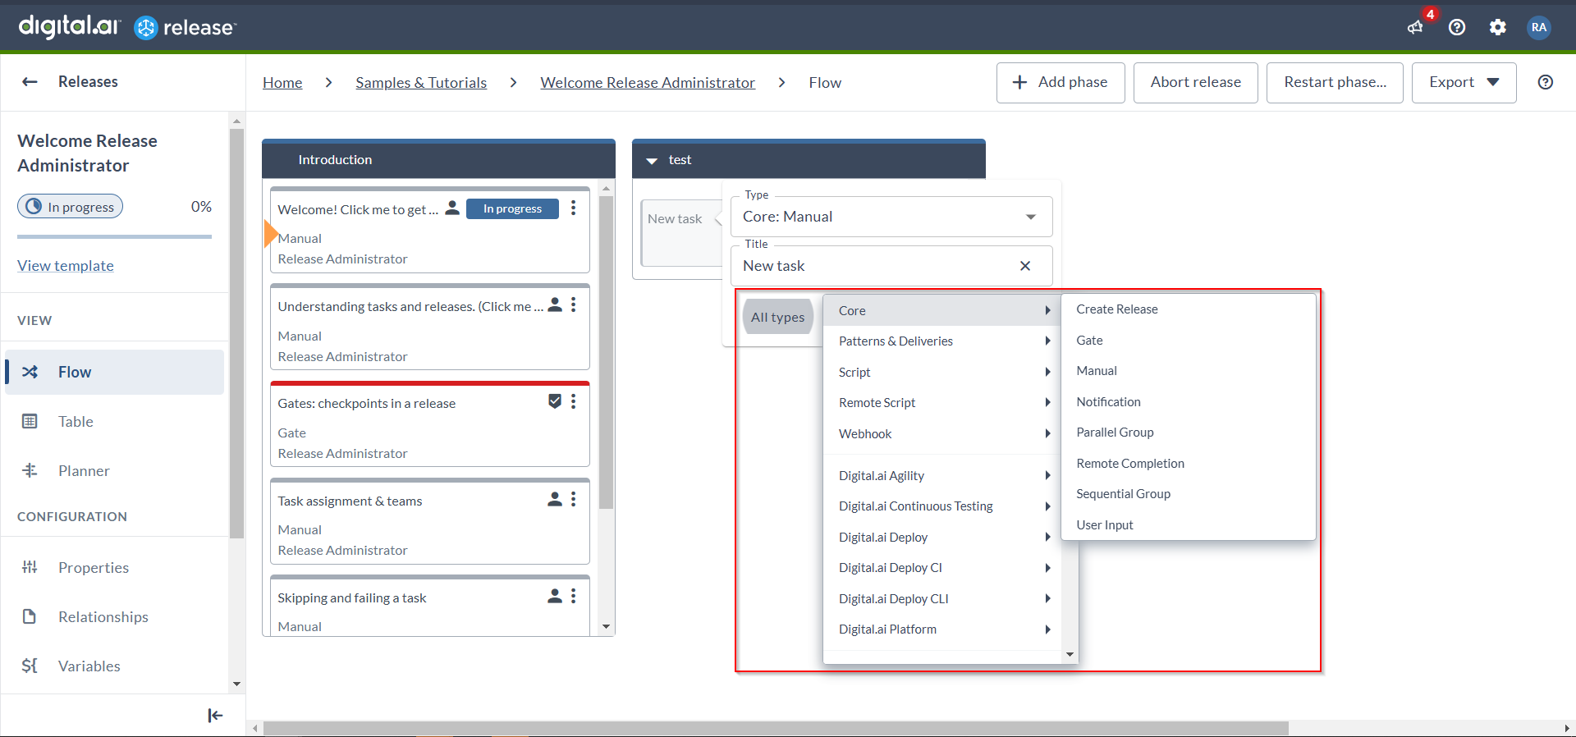Image resolution: width=1576 pixels, height=737 pixels.
Task: Collapse the test phase
Action: (652, 161)
